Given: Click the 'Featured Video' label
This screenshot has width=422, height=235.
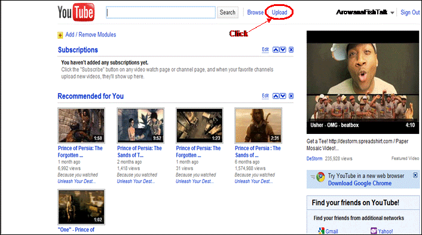Looking at the screenshot, I should (405, 158).
